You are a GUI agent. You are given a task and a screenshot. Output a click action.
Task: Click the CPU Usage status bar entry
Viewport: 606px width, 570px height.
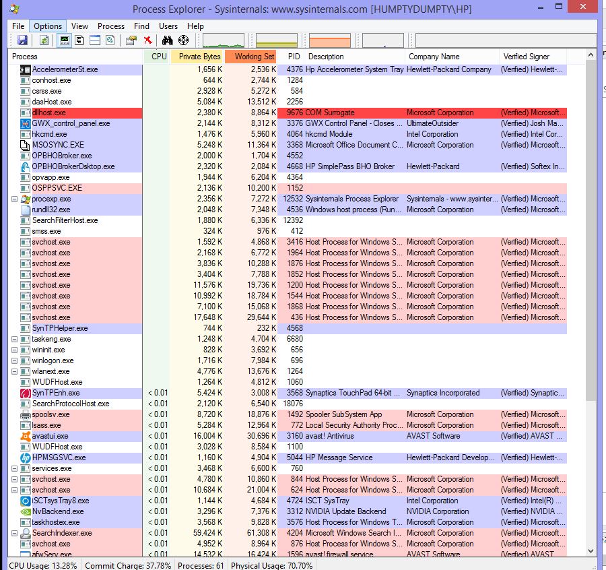pos(43,565)
